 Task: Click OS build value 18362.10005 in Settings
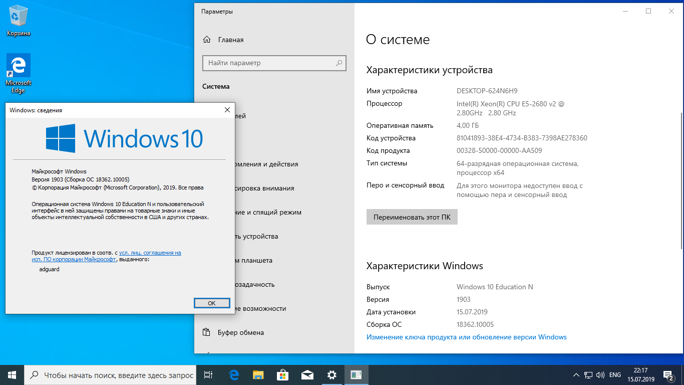click(x=475, y=324)
